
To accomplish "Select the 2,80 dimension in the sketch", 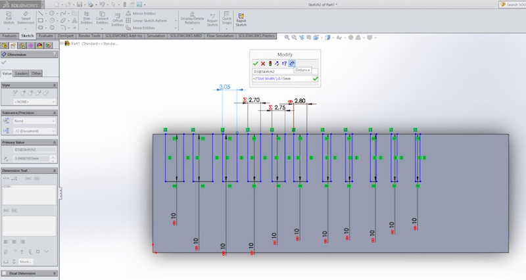I will (x=300, y=101).
